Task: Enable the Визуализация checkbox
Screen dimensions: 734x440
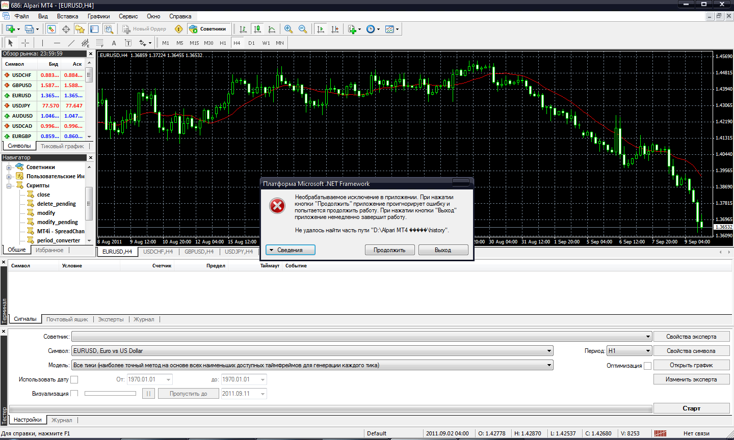Action: tap(74, 394)
